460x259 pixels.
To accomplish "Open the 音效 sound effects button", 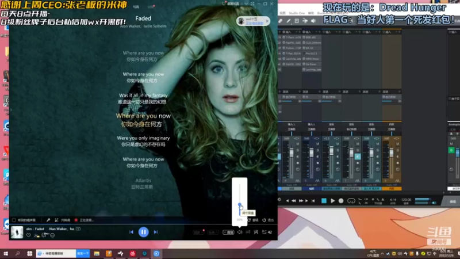I will [x=228, y=233].
